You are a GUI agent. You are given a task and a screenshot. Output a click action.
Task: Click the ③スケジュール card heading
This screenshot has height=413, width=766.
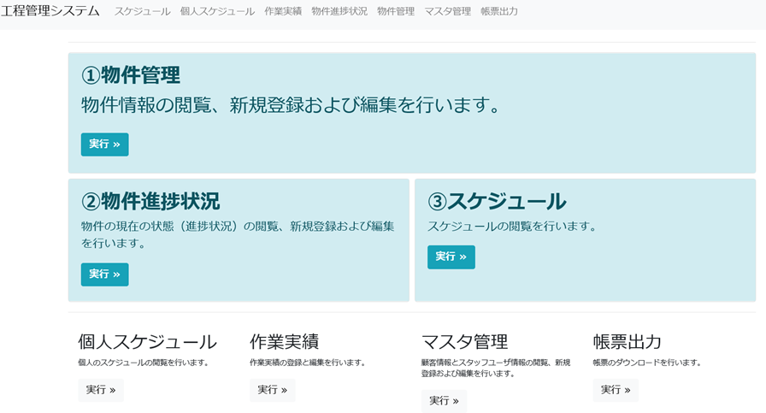[497, 201]
